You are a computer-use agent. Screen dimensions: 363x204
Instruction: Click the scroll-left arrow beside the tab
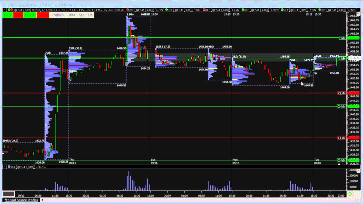(43, 200)
